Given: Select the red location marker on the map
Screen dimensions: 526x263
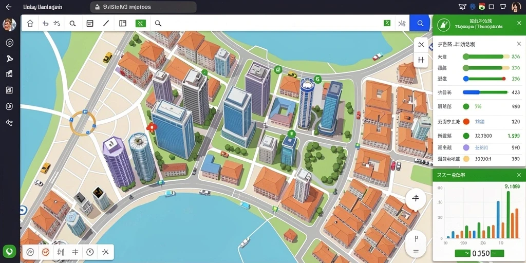Looking at the screenshot, I should click(x=152, y=127).
